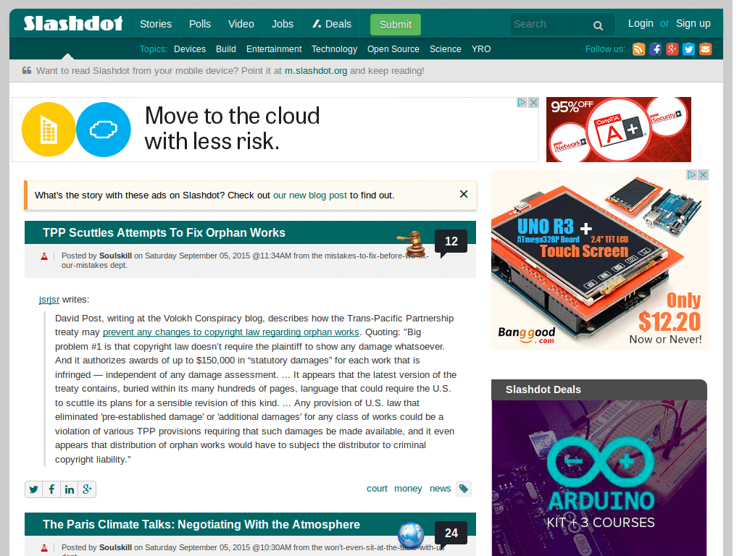Image resolution: width=742 pixels, height=556 pixels.
Task: Open submitter jsrjsr's profile link
Action: pos(49,300)
